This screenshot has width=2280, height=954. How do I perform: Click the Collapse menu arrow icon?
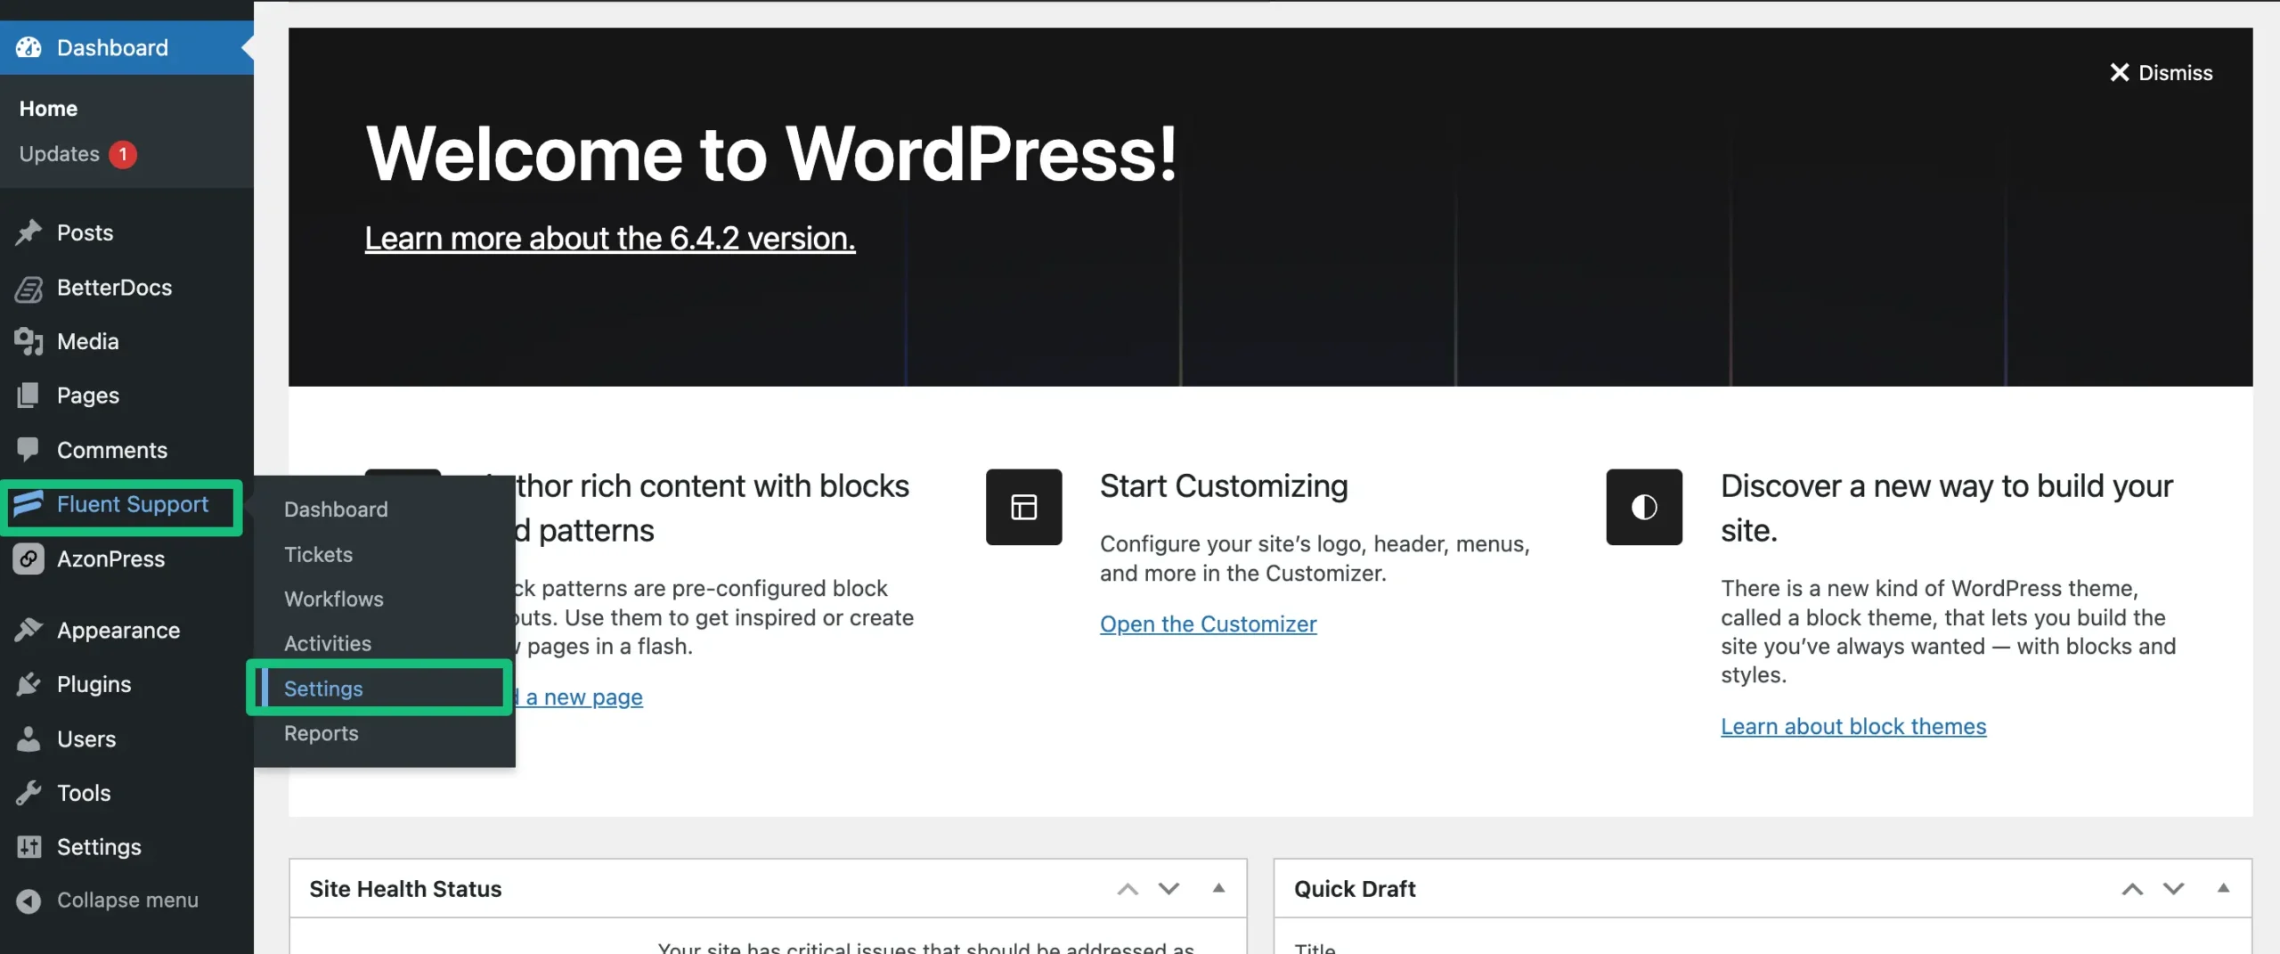pyautogui.click(x=28, y=901)
